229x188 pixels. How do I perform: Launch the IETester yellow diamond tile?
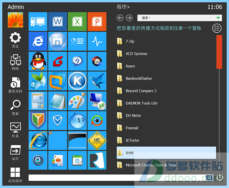click(97, 140)
